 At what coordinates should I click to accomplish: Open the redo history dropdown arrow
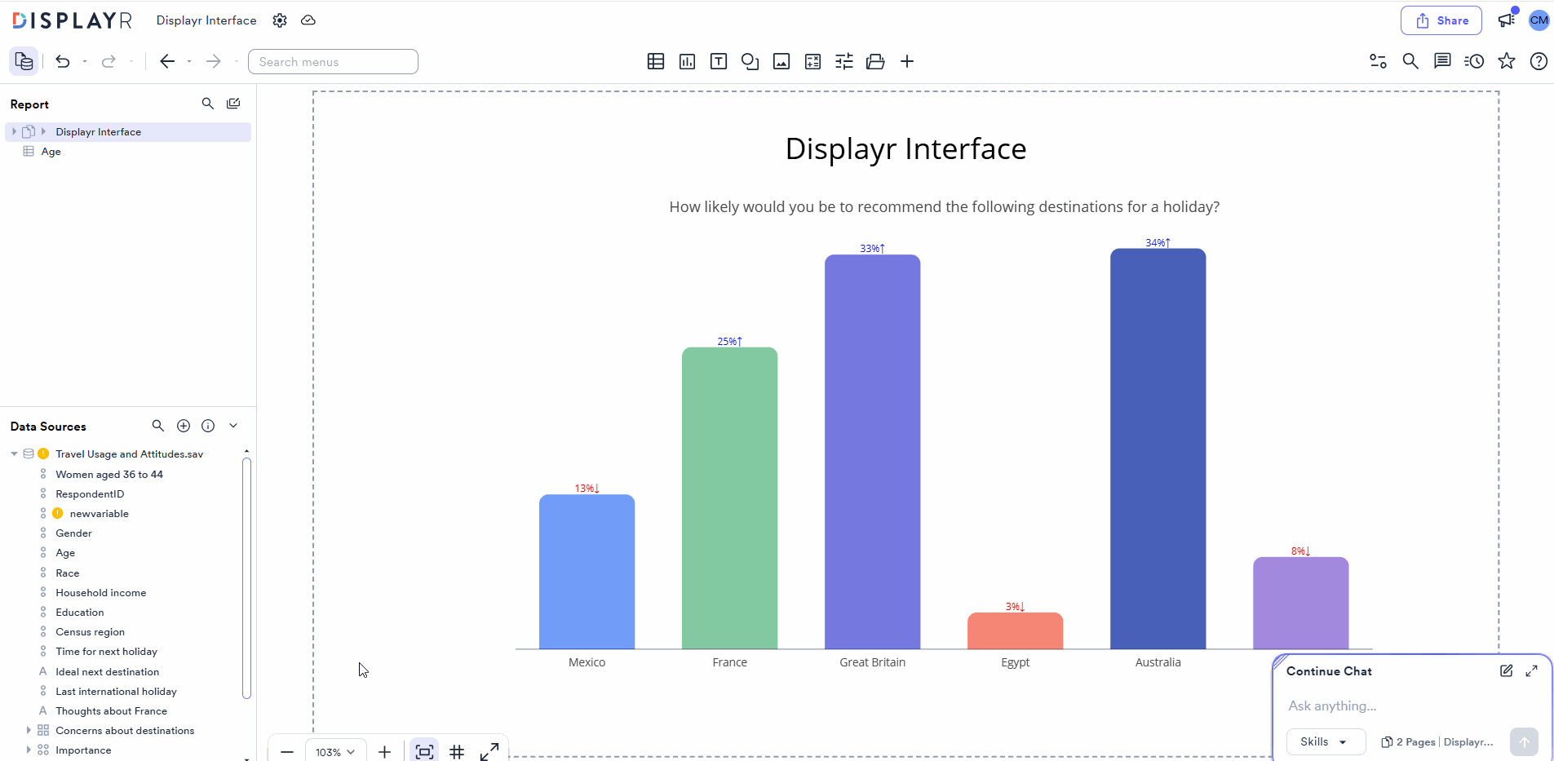pos(131,61)
